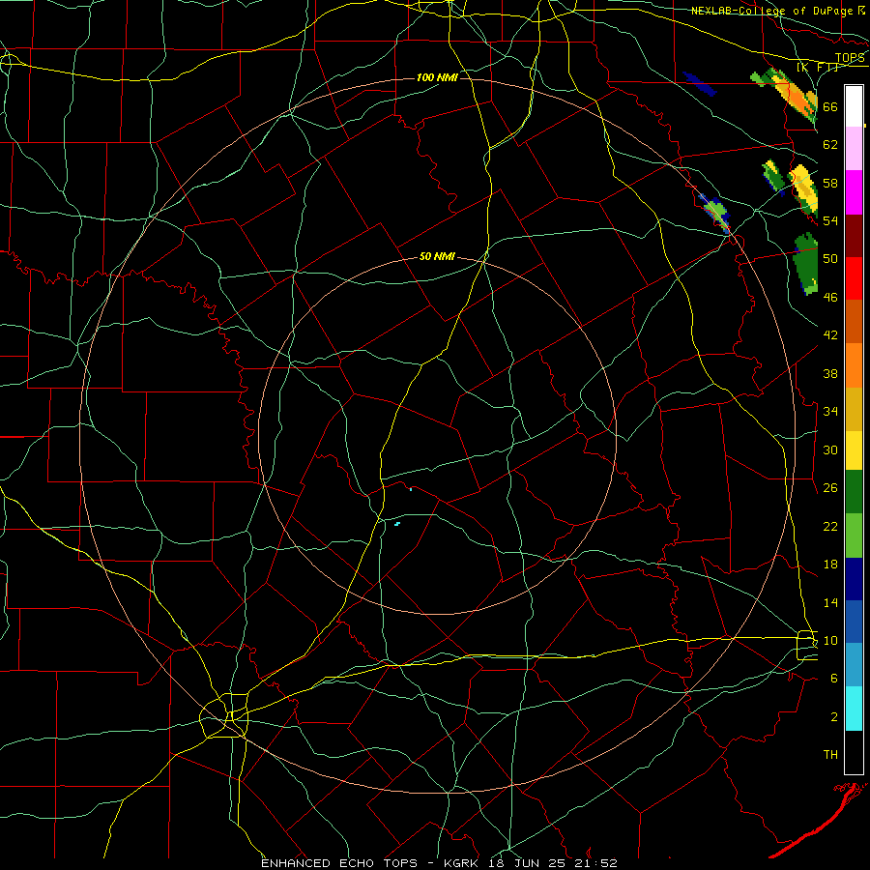Click the '34' legend value
This screenshot has width=870, height=870.
pos(830,411)
